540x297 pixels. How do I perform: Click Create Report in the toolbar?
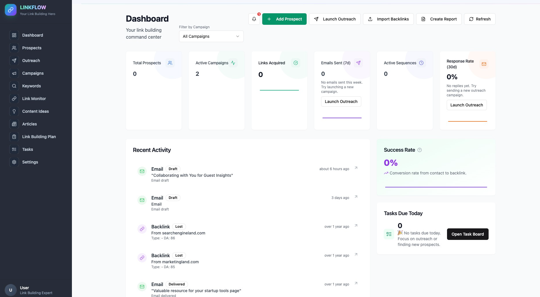click(439, 19)
